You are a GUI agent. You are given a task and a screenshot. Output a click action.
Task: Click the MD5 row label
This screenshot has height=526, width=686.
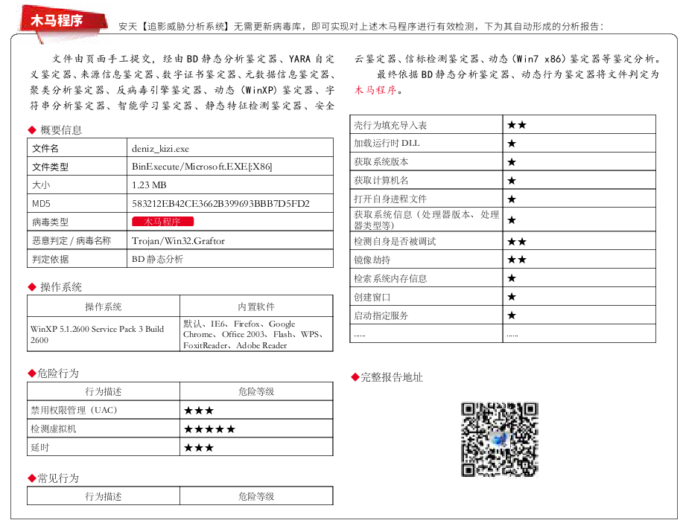(41, 204)
